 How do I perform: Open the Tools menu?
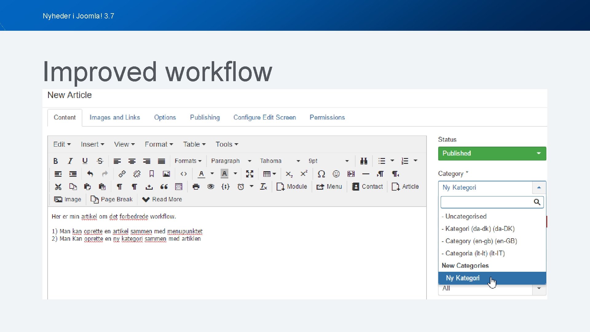pyautogui.click(x=227, y=144)
